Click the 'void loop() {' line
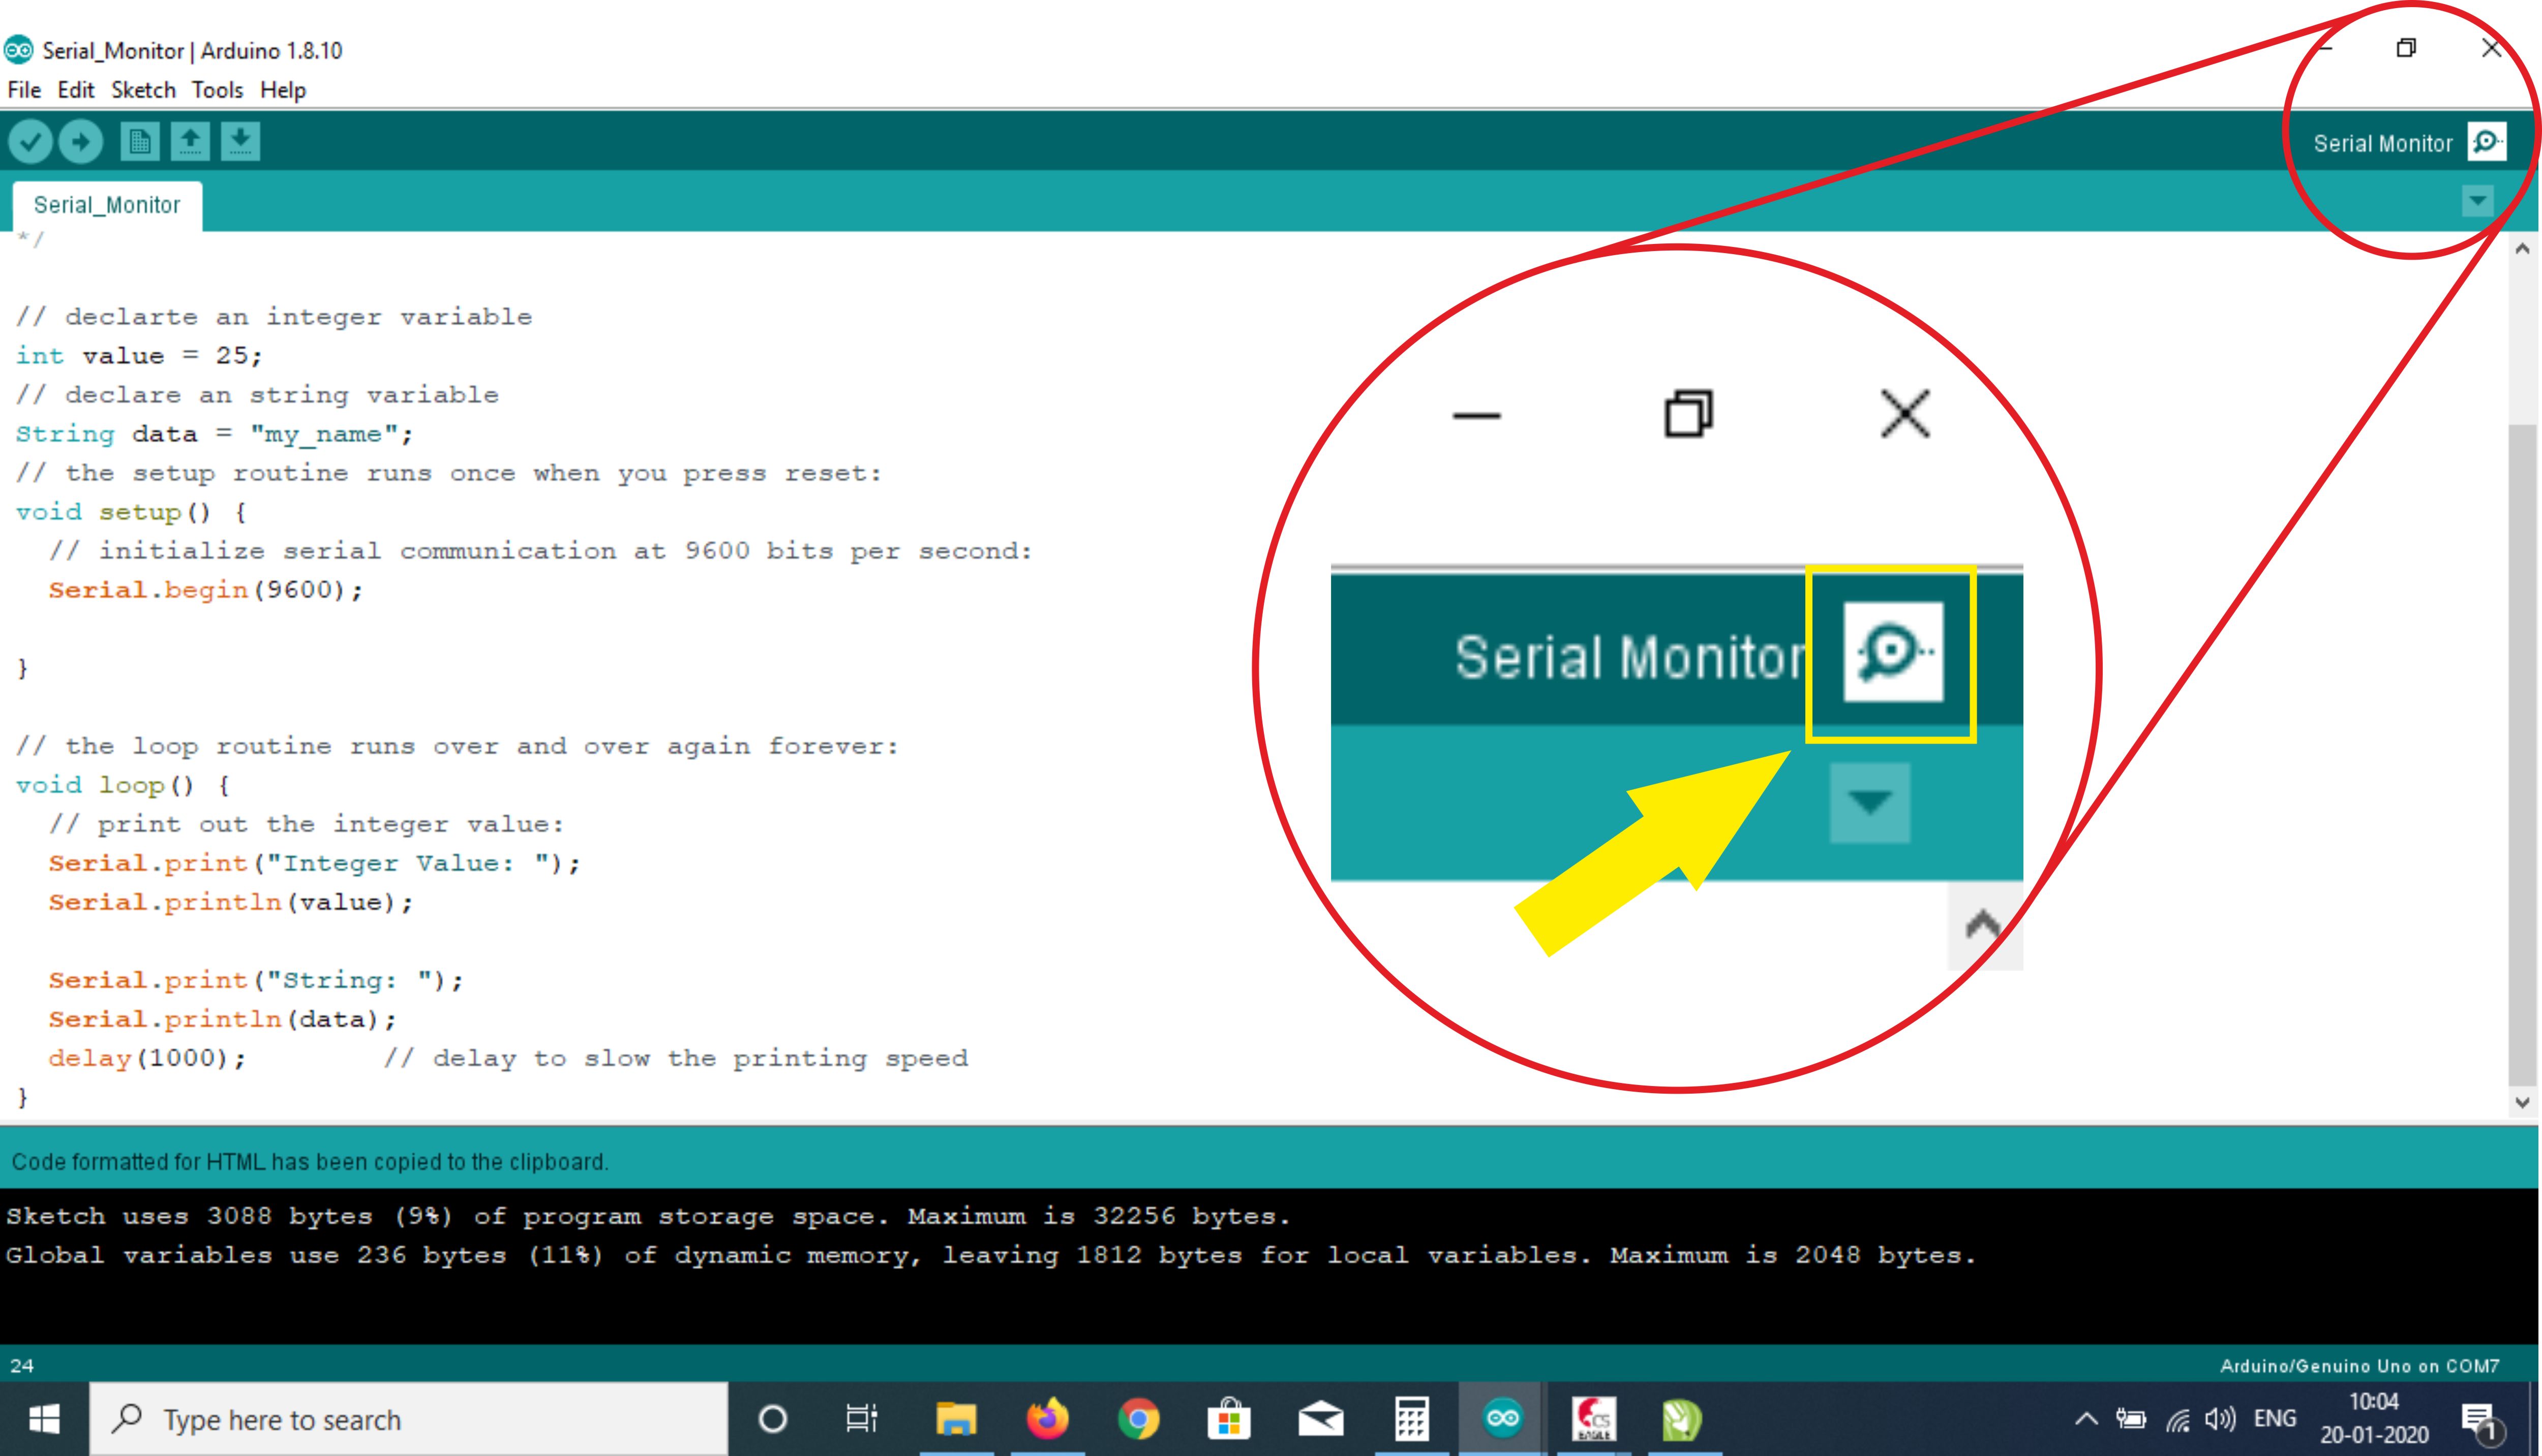This screenshot has height=1456, width=2542. point(123,785)
